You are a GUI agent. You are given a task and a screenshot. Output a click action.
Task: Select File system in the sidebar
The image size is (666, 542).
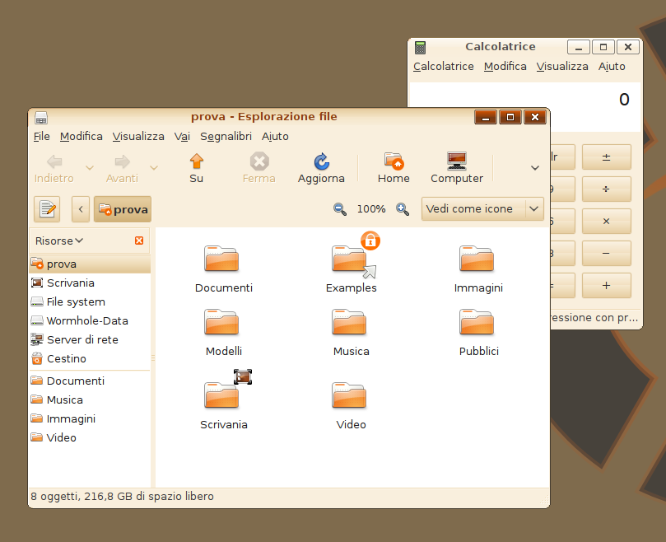point(90,301)
